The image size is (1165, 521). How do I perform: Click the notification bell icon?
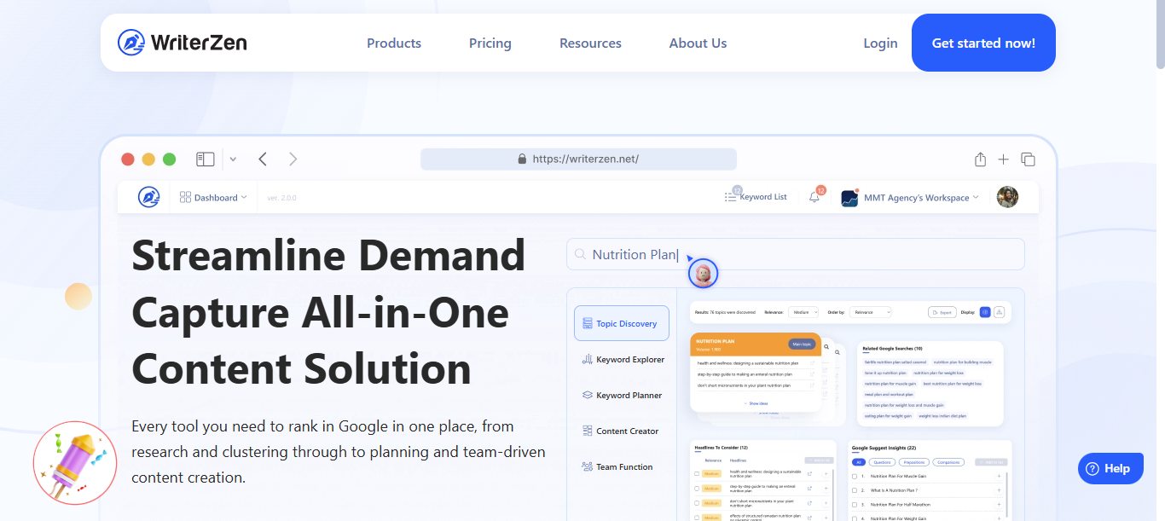(x=814, y=197)
